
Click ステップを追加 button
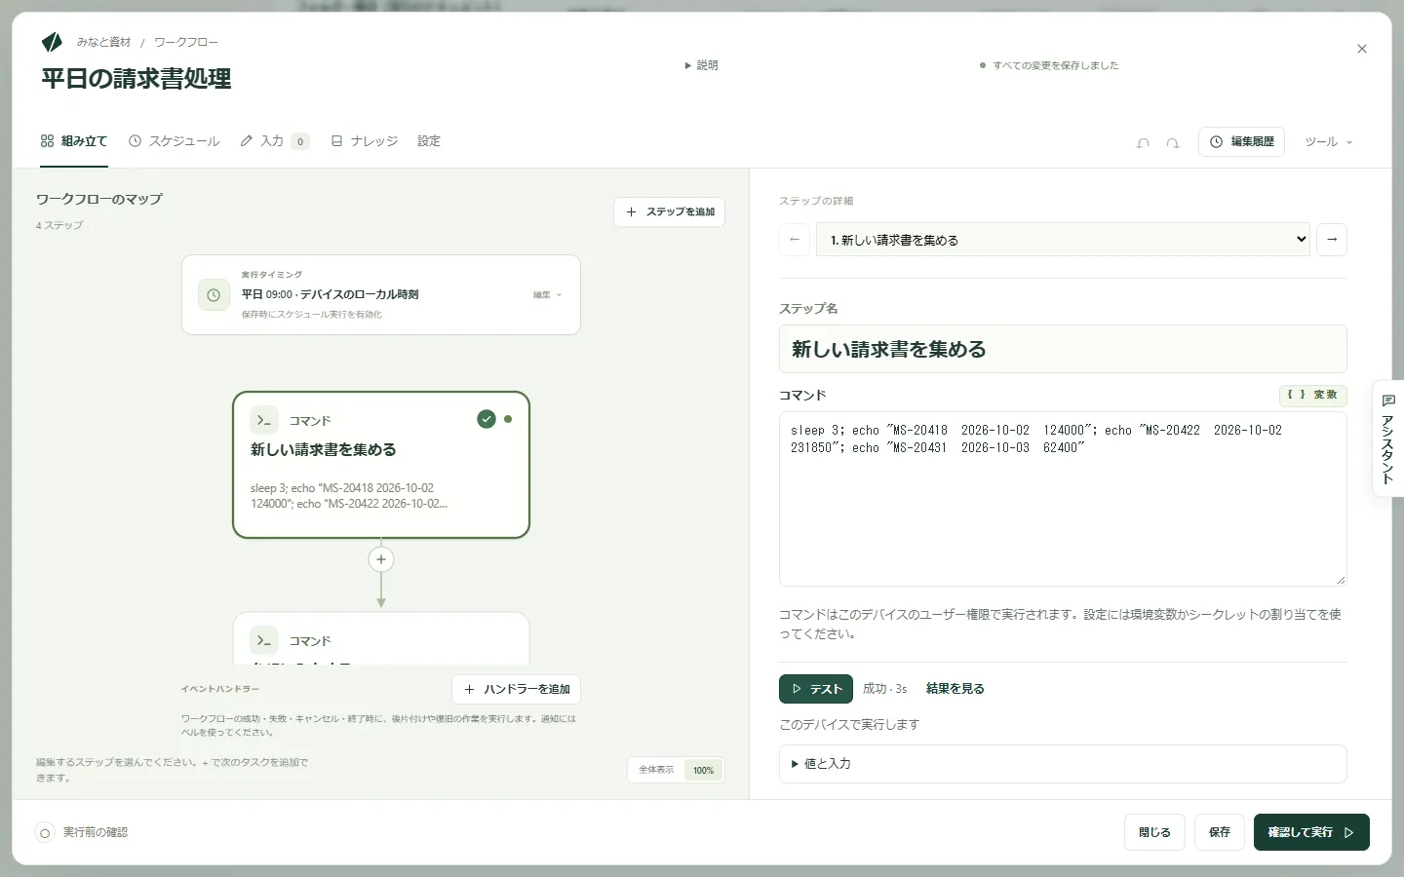pos(669,212)
